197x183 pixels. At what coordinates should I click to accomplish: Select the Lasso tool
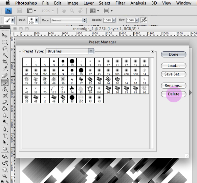[5, 48]
